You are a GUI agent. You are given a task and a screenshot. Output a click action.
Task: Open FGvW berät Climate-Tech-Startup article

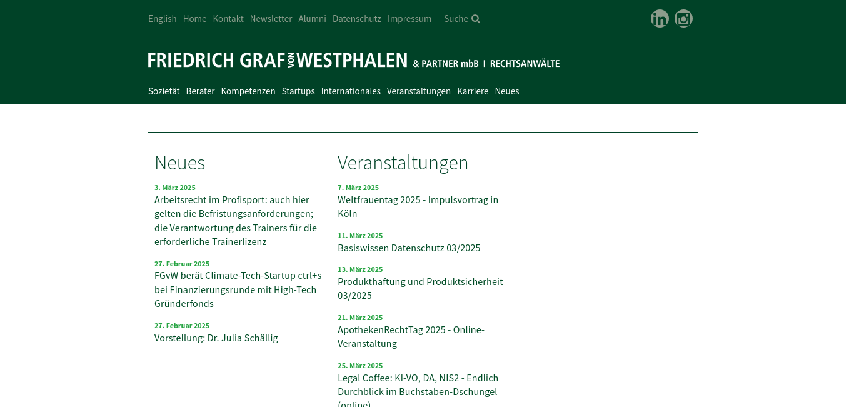coord(238,289)
